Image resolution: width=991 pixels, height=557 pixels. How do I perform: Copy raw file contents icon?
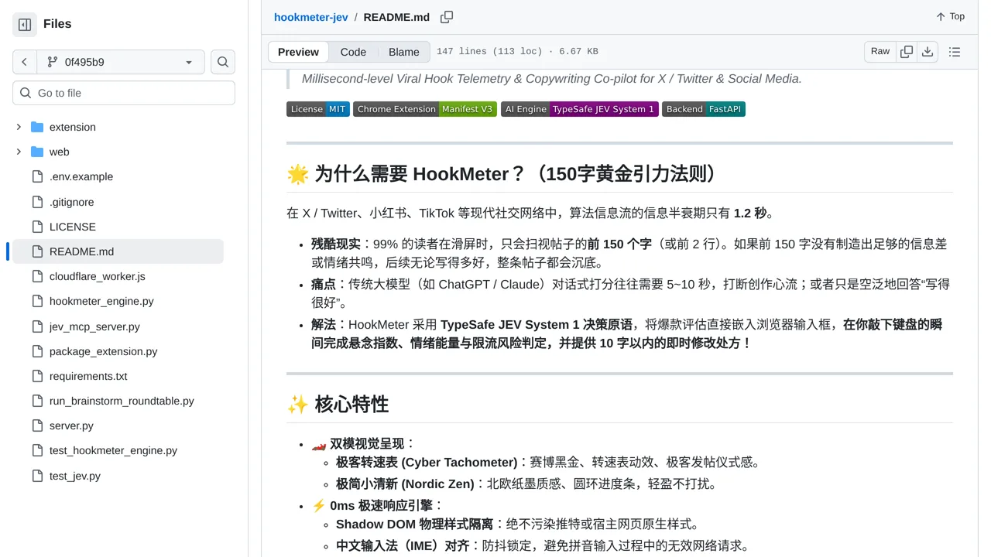coord(907,51)
